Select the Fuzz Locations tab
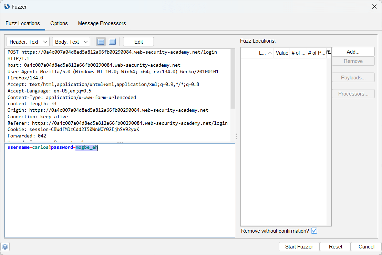The width and height of the screenshot is (382, 255). (23, 23)
